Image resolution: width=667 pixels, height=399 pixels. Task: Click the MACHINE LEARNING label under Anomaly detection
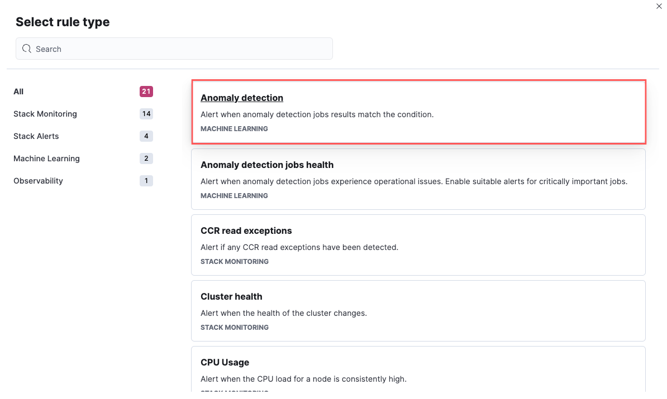pyautogui.click(x=234, y=128)
